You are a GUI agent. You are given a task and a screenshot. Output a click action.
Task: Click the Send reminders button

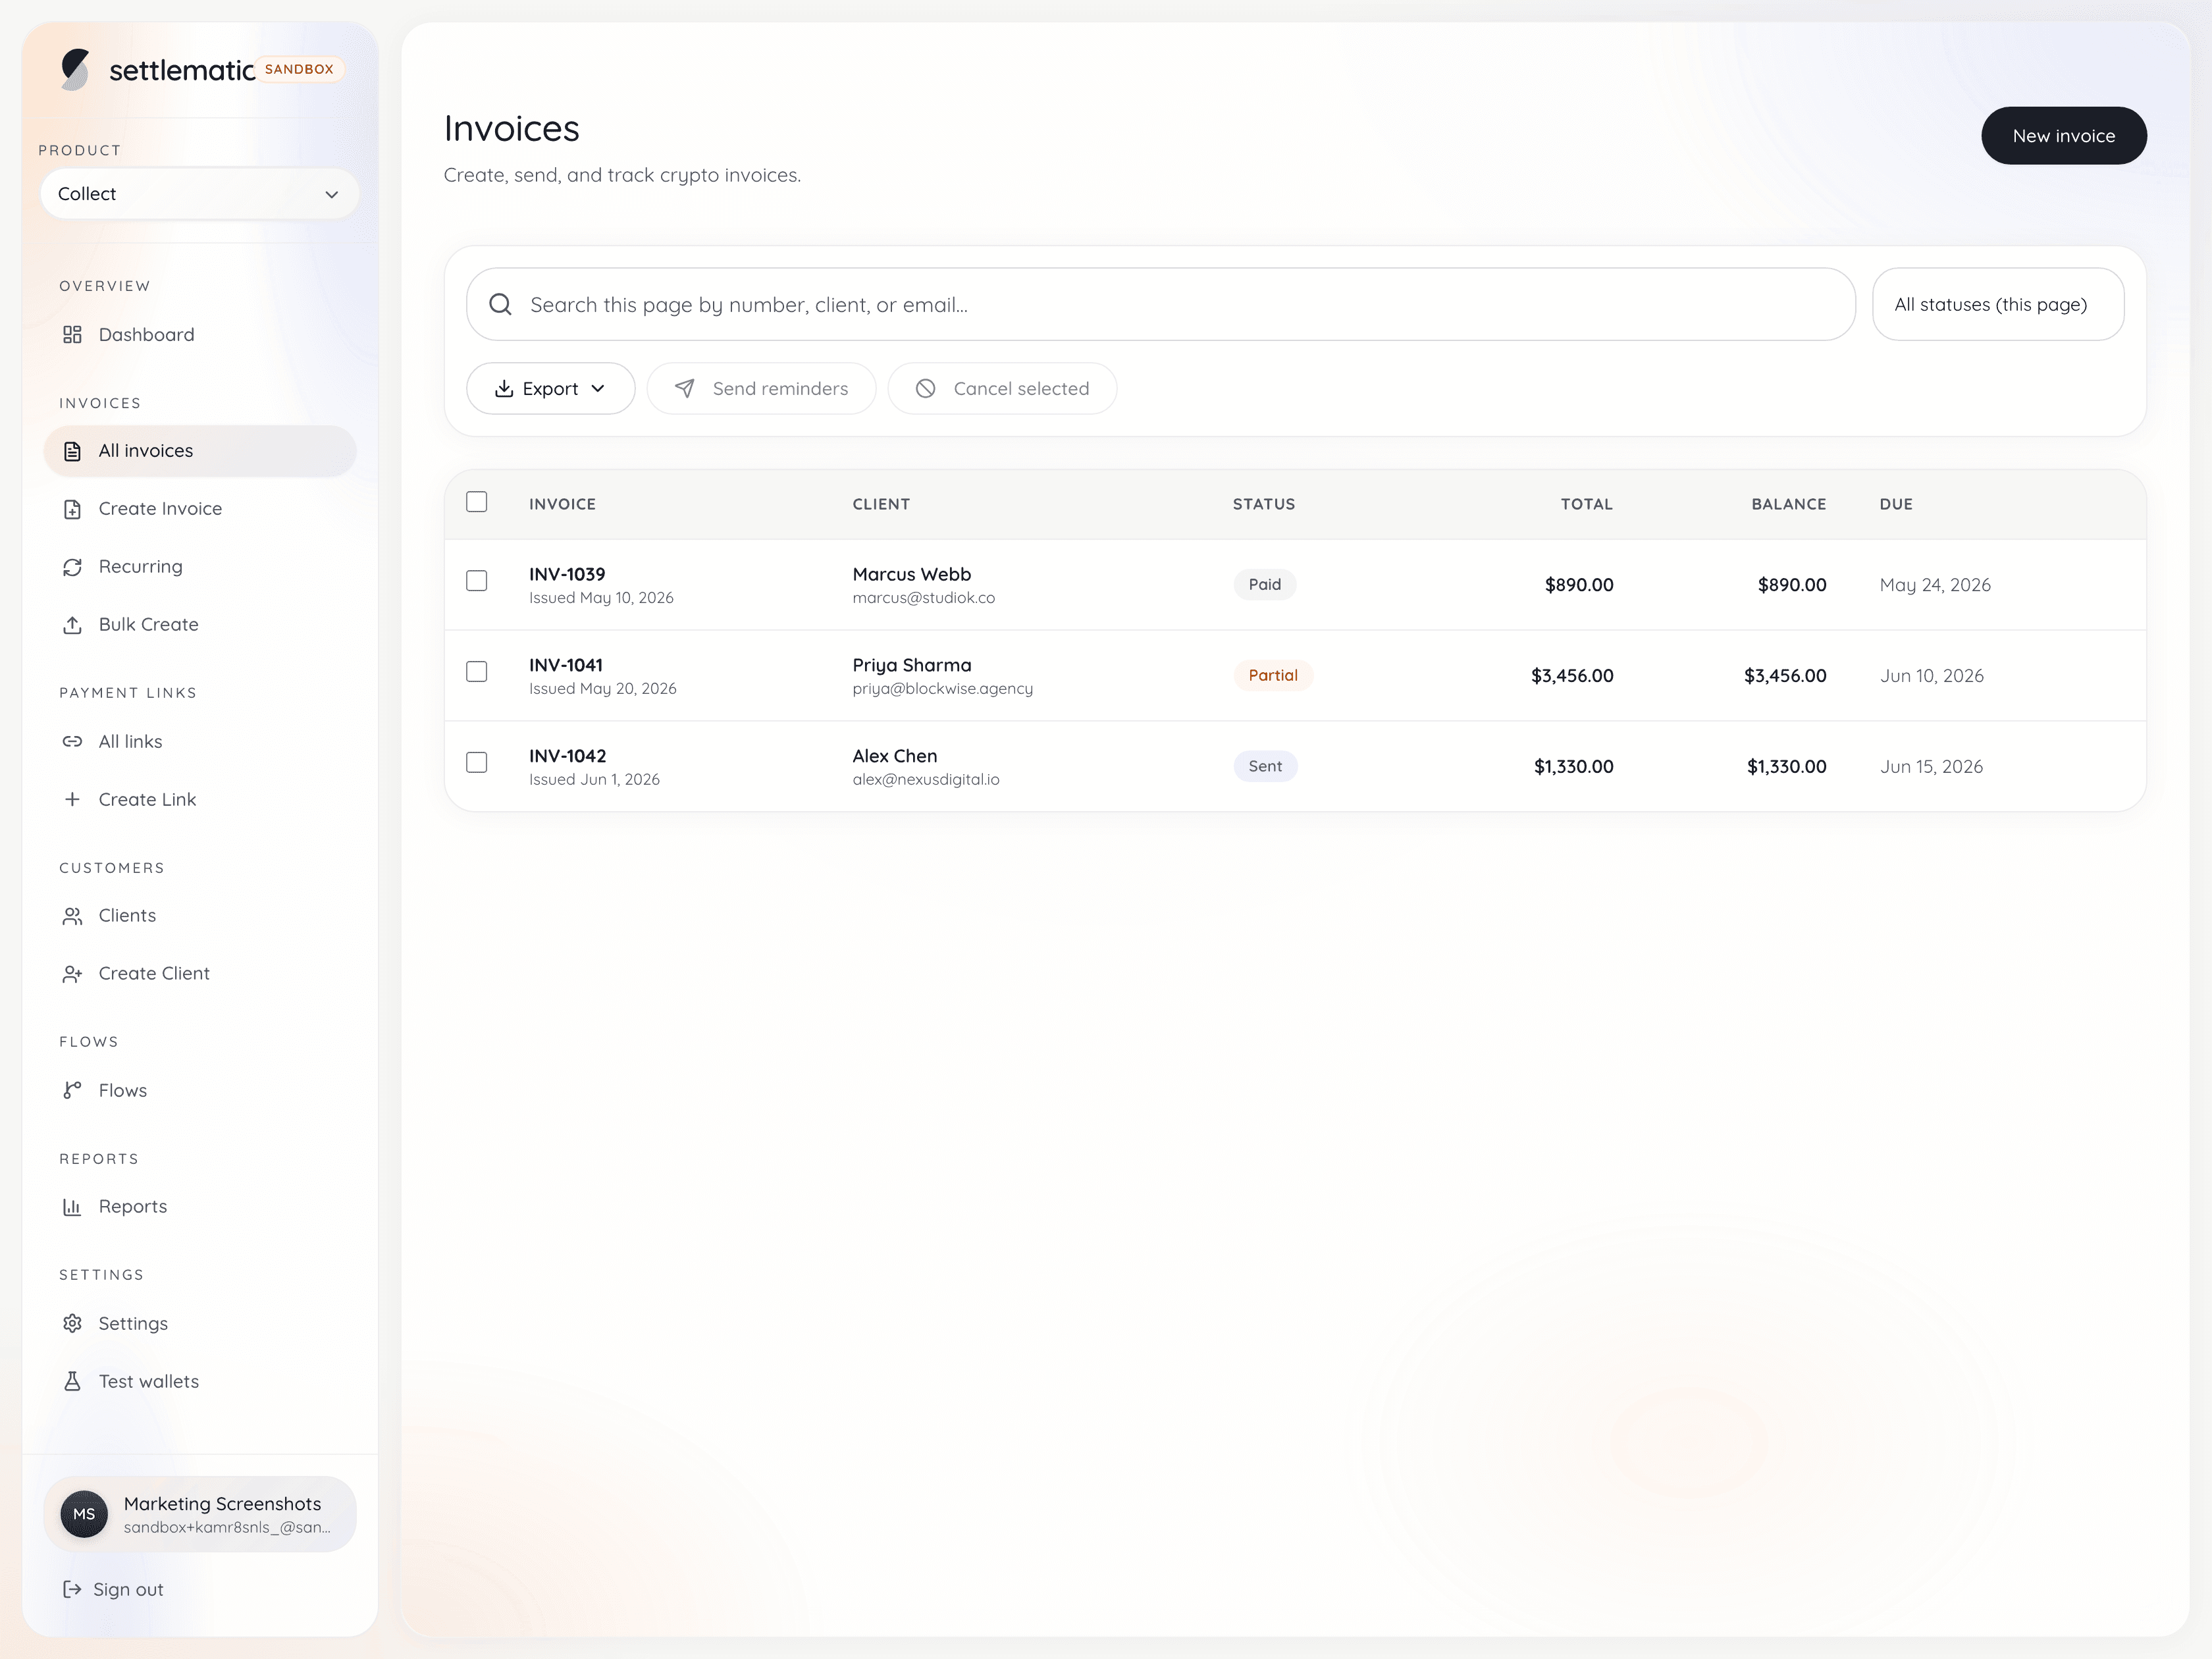click(762, 388)
